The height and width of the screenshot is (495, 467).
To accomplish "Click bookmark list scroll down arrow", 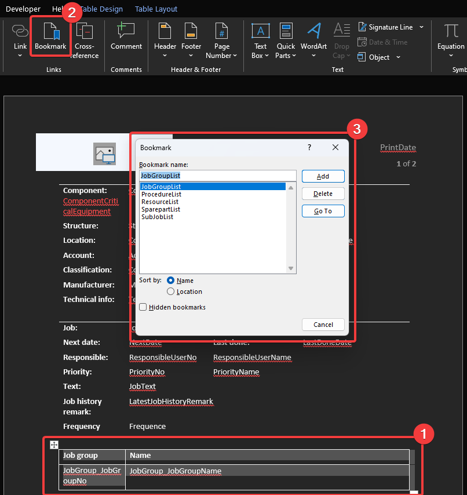I will [291, 268].
